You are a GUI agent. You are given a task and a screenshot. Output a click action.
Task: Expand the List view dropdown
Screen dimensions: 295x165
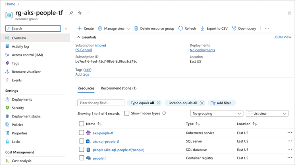(x=267, y=113)
